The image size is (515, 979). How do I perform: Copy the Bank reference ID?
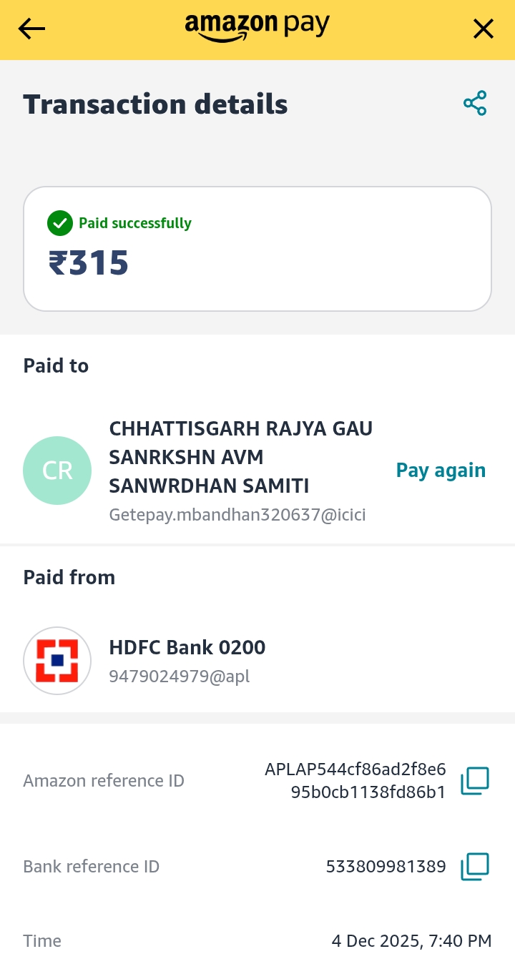475,867
